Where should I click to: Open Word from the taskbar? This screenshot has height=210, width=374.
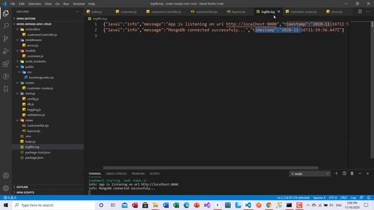[166, 205]
